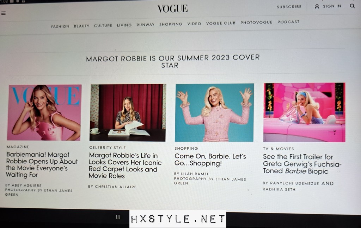
Task: Click the Sign In user icon
Action: pyautogui.click(x=317, y=7)
